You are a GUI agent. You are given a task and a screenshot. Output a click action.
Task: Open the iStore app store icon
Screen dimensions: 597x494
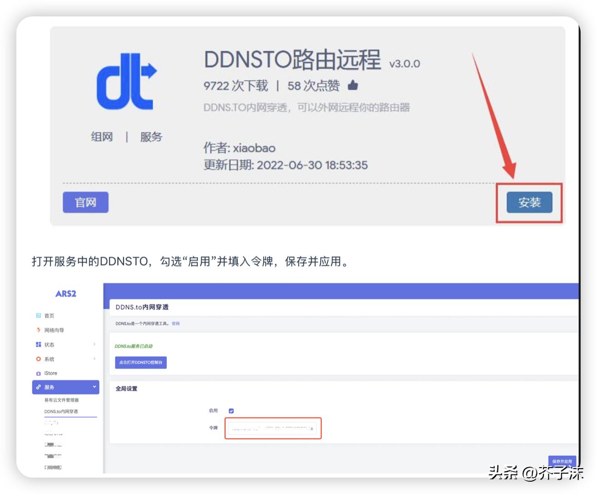[39, 373]
